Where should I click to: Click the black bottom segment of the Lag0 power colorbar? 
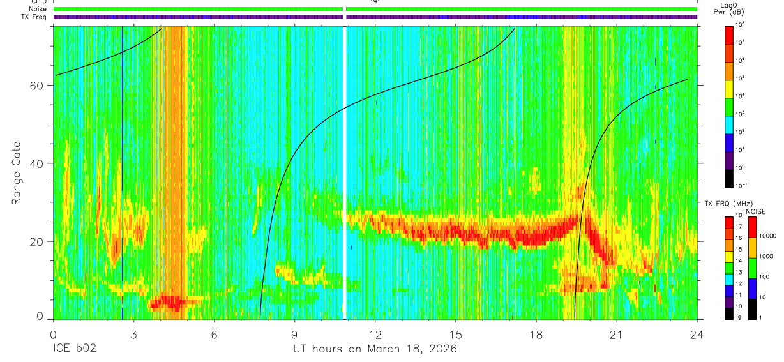tap(729, 177)
